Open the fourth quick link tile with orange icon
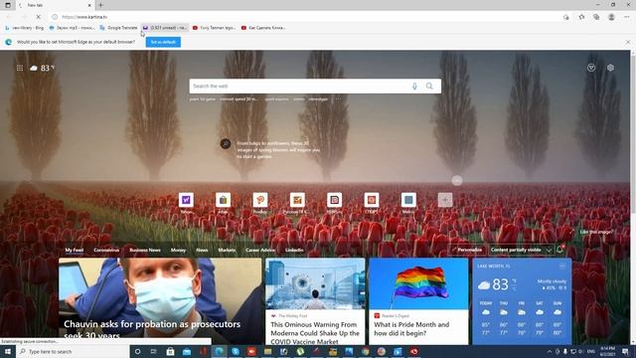This screenshot has width=636, height=358. pyautogui.click(x=297, y=201)
